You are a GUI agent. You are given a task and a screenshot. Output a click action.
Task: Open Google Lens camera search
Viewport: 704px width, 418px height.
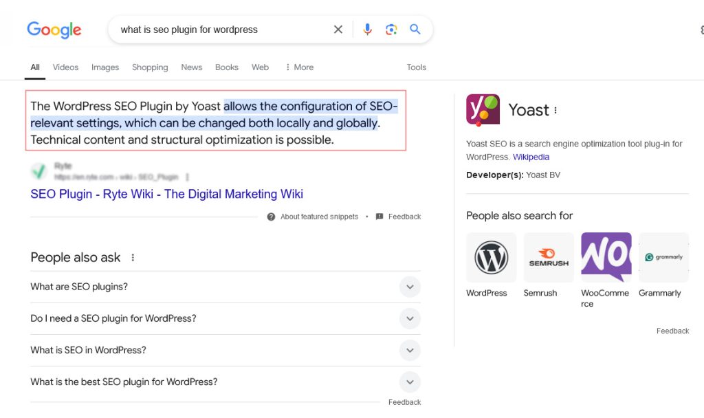point(391,30)
